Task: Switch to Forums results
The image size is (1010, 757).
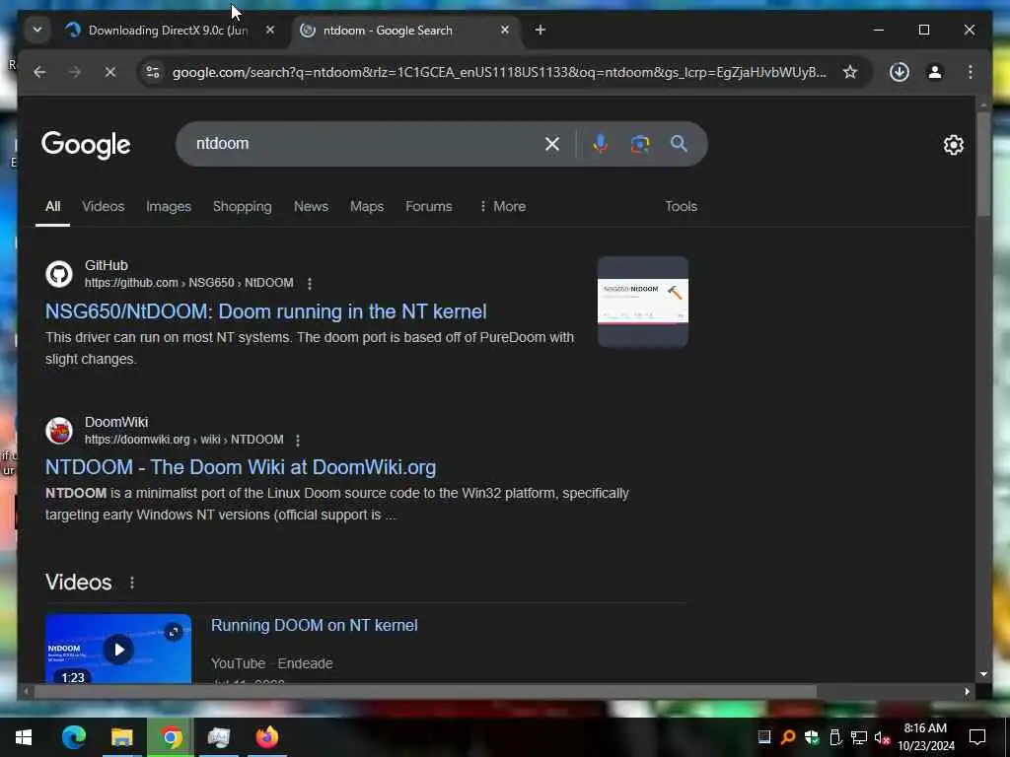Action: coord(428,207)
